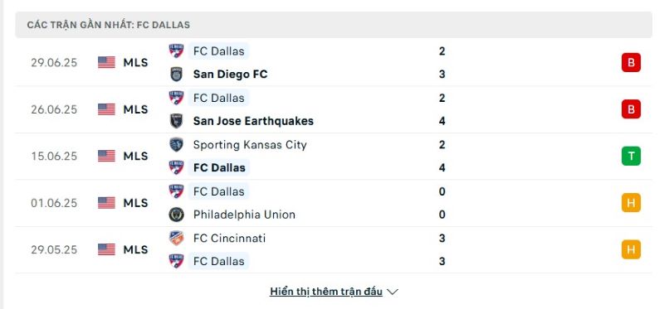
Task: Click the San Diego FC team crest
Action: 176,74
